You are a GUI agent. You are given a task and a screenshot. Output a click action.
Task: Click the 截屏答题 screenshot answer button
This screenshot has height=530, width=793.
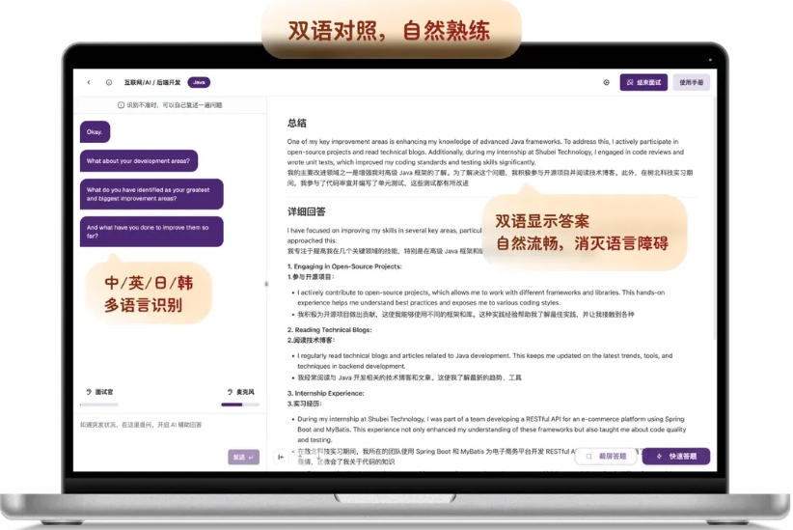[606, 456]
